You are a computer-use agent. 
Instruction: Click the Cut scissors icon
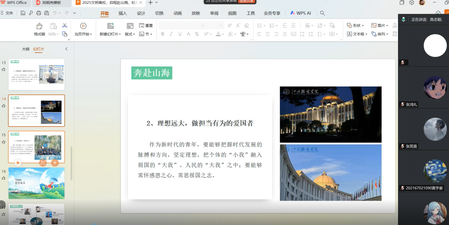point(64,25)
